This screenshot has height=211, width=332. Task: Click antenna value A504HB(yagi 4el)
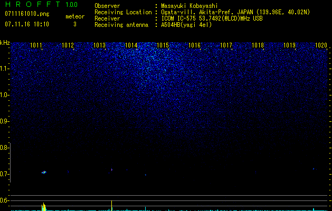pos(186,25)
